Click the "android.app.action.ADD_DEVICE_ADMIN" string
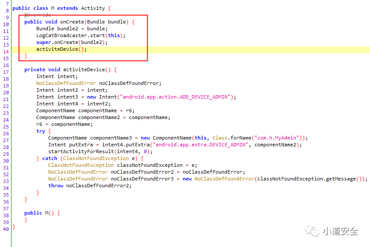 point(175,97)
